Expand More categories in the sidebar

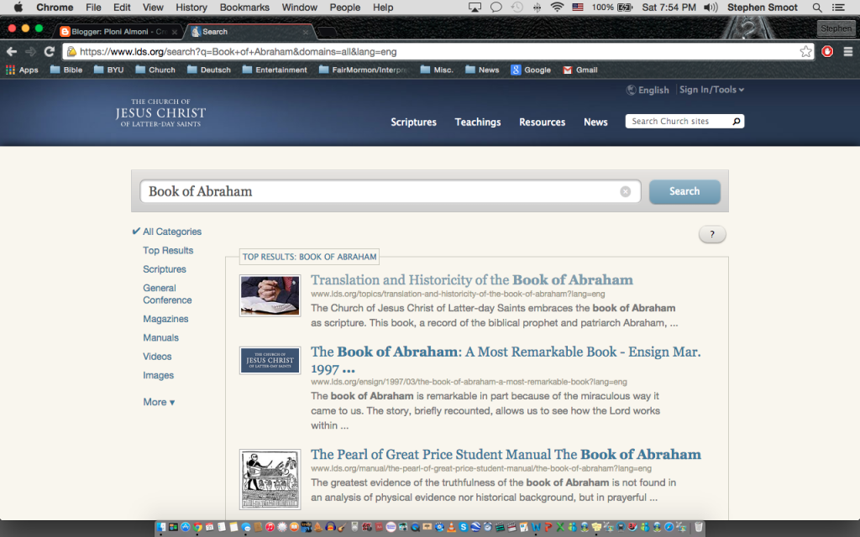[159, 402]
